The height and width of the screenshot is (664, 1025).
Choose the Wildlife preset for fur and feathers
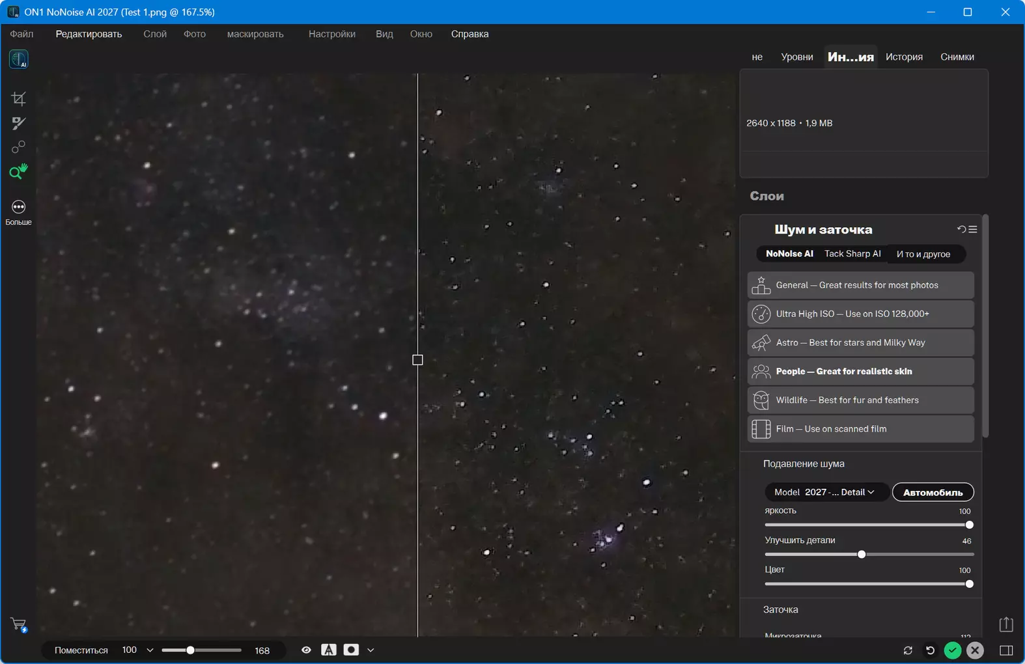pyautogui.click(x=860, y=400)
